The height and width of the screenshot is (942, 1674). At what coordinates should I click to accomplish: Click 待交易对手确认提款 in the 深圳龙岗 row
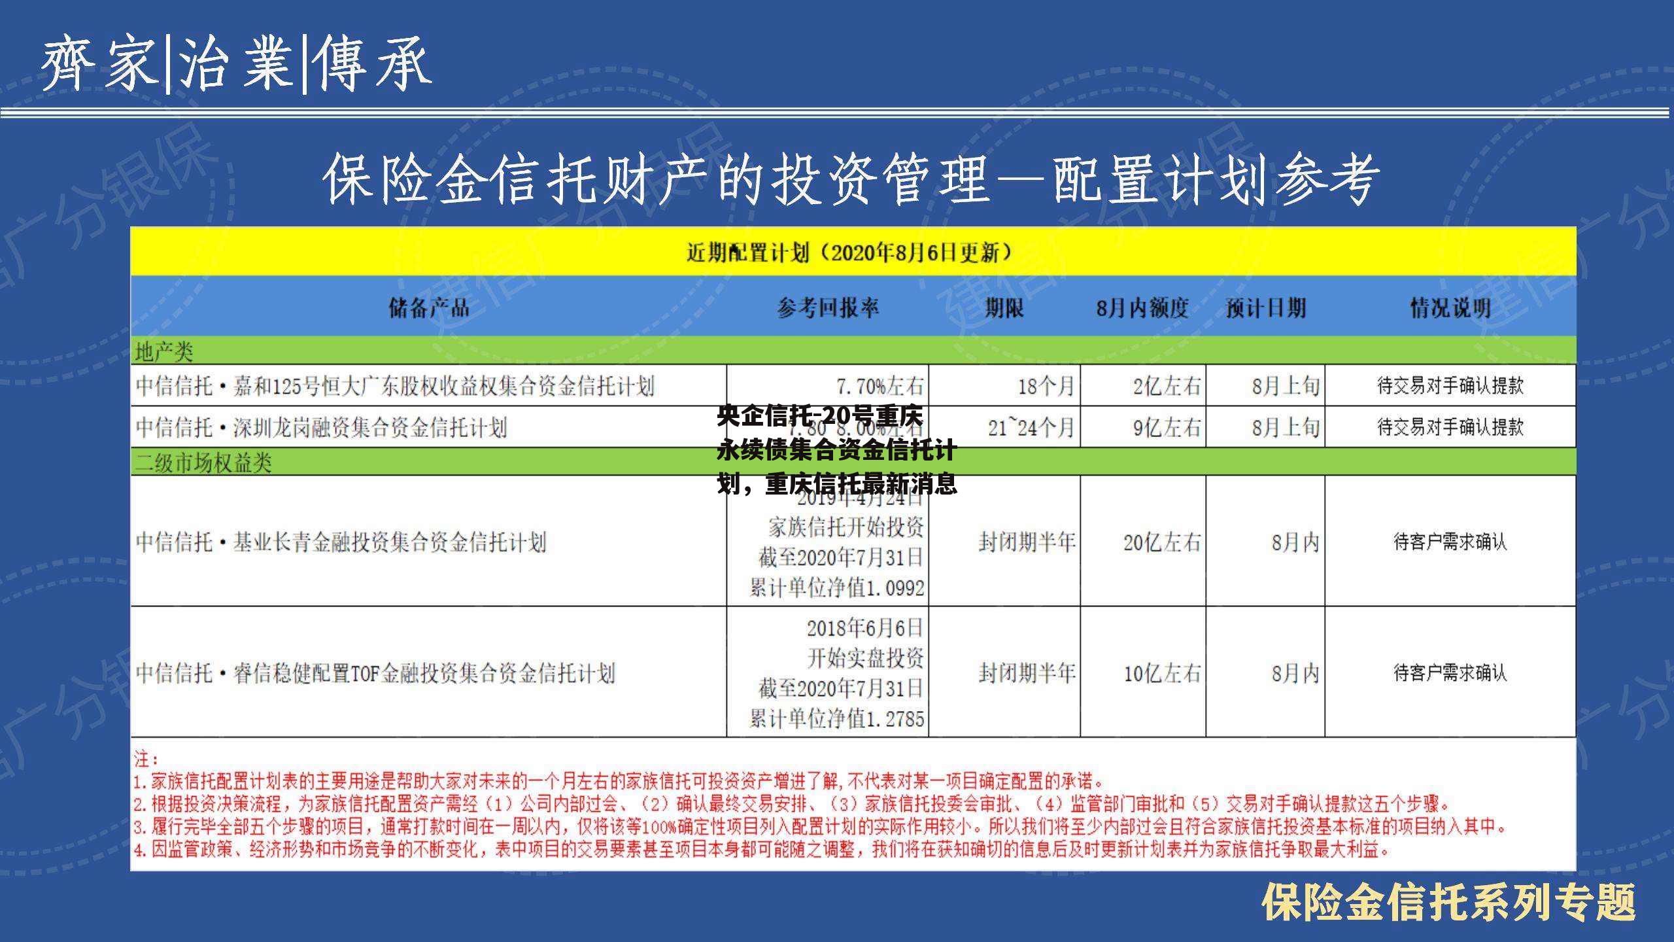pyautogui.click(x=1450, y=427)
